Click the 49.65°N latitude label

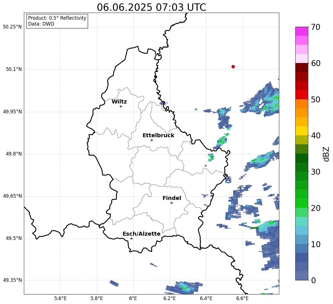[x=12, y=196]
